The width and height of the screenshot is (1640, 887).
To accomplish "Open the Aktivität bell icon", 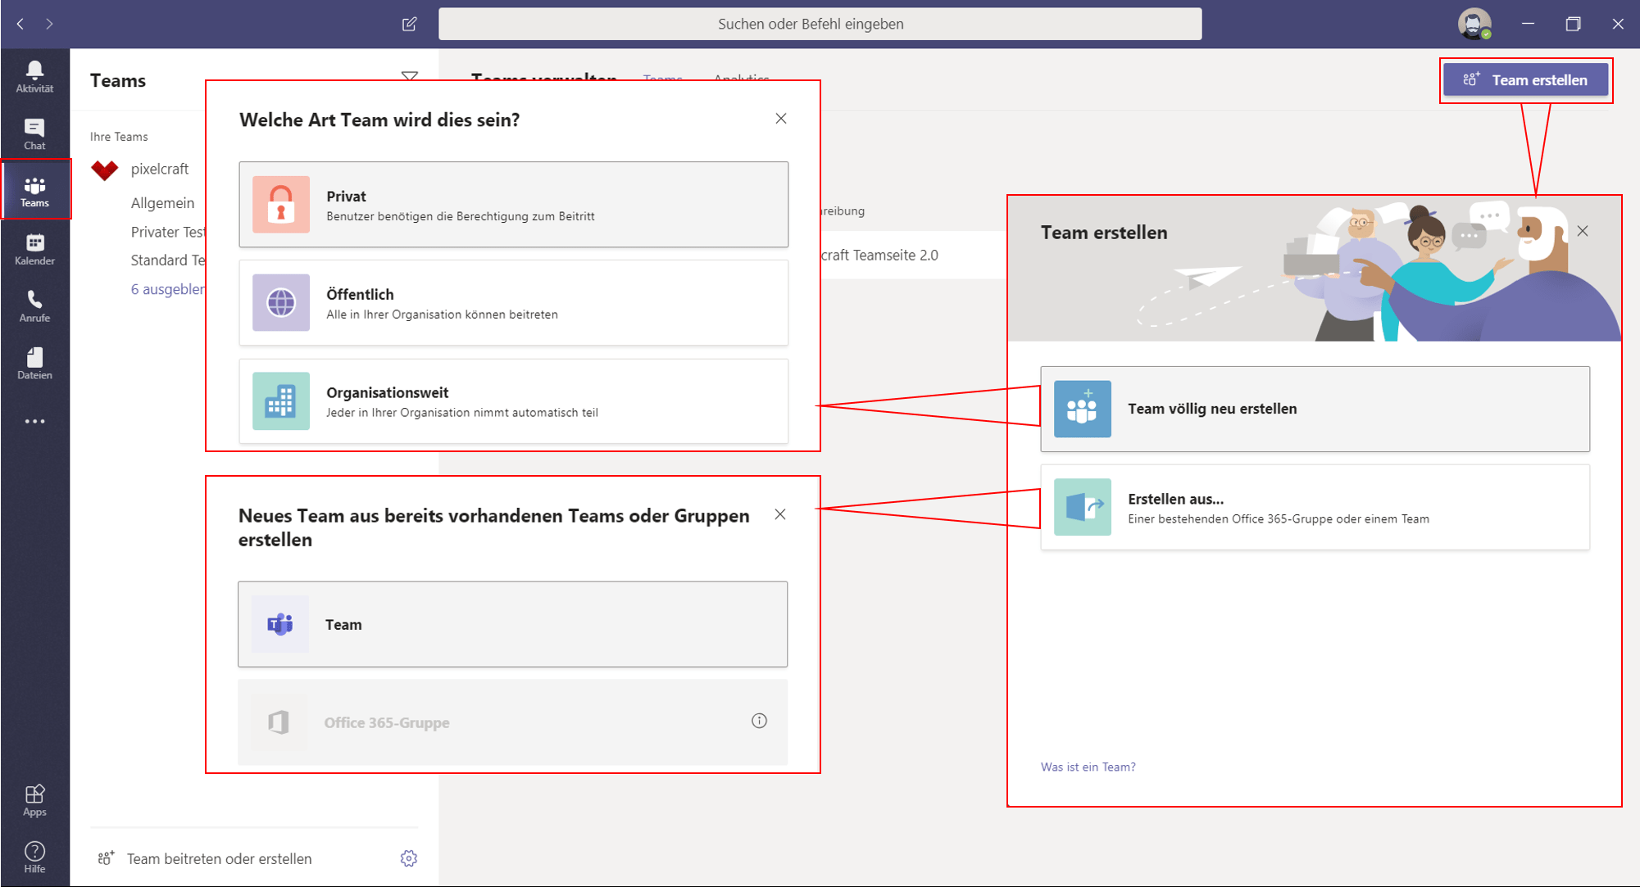I will point(34,76).
